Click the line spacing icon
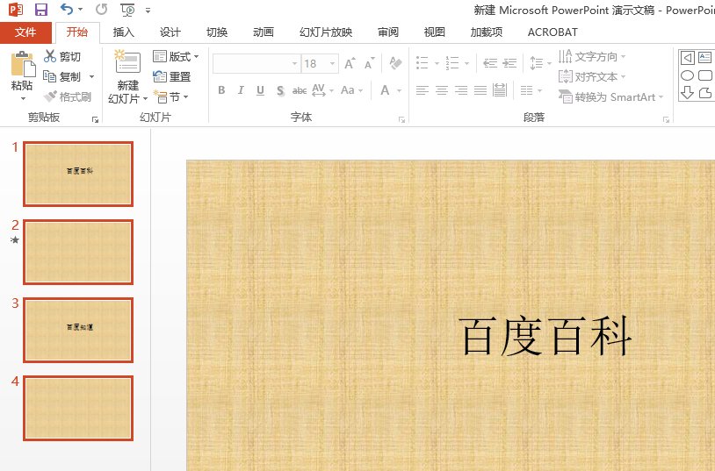This screenshot has height=471, width=715. pyautogui.click(x=536, y=63)
